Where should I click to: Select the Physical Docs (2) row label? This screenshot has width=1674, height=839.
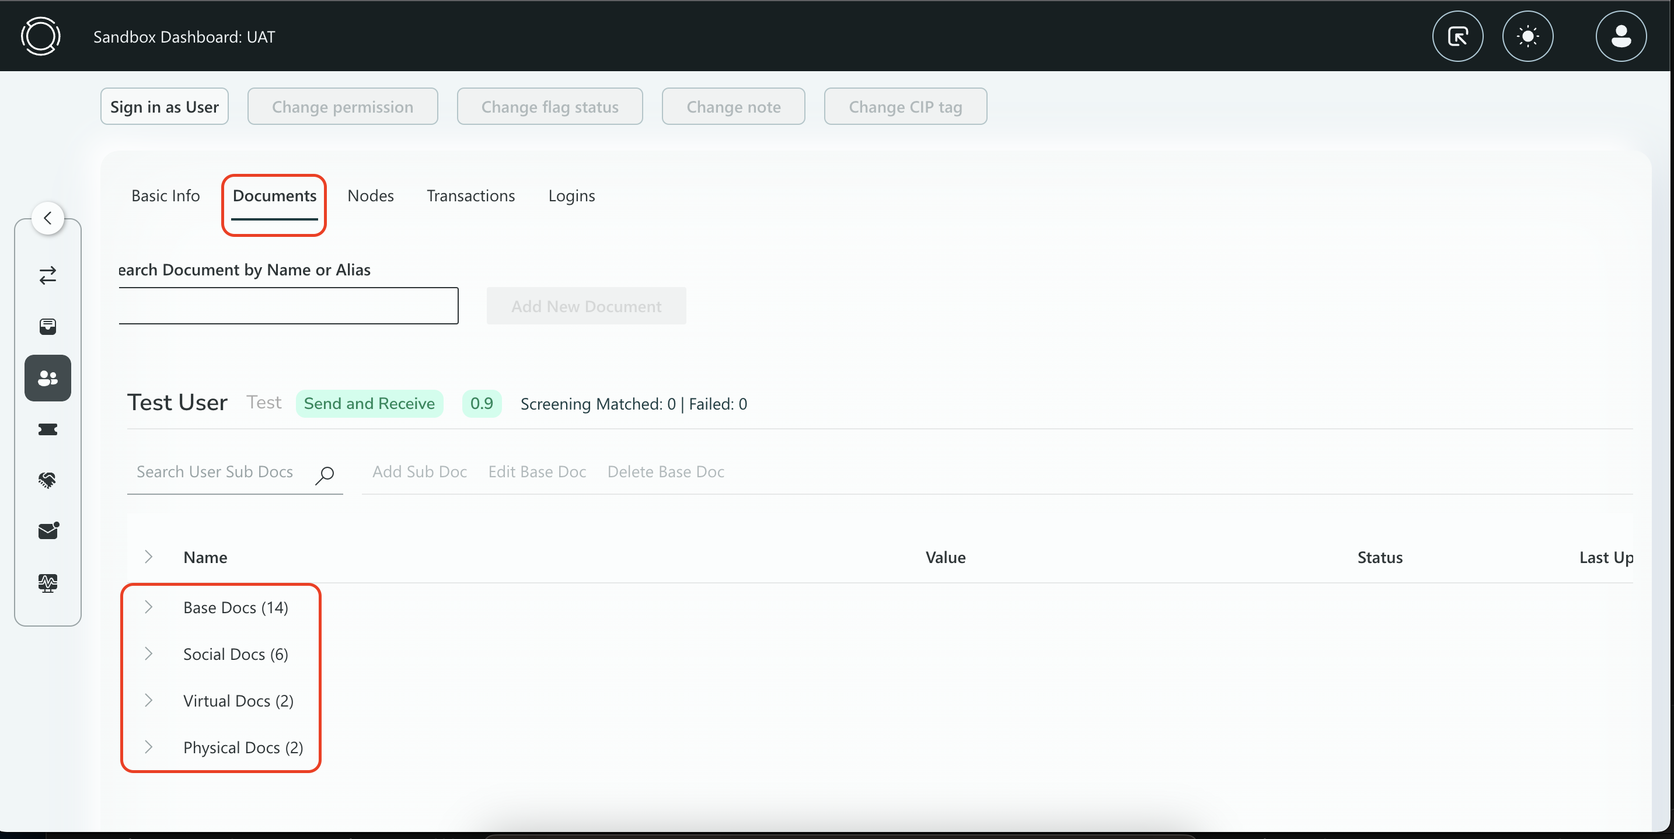click(x=243, y=748)
